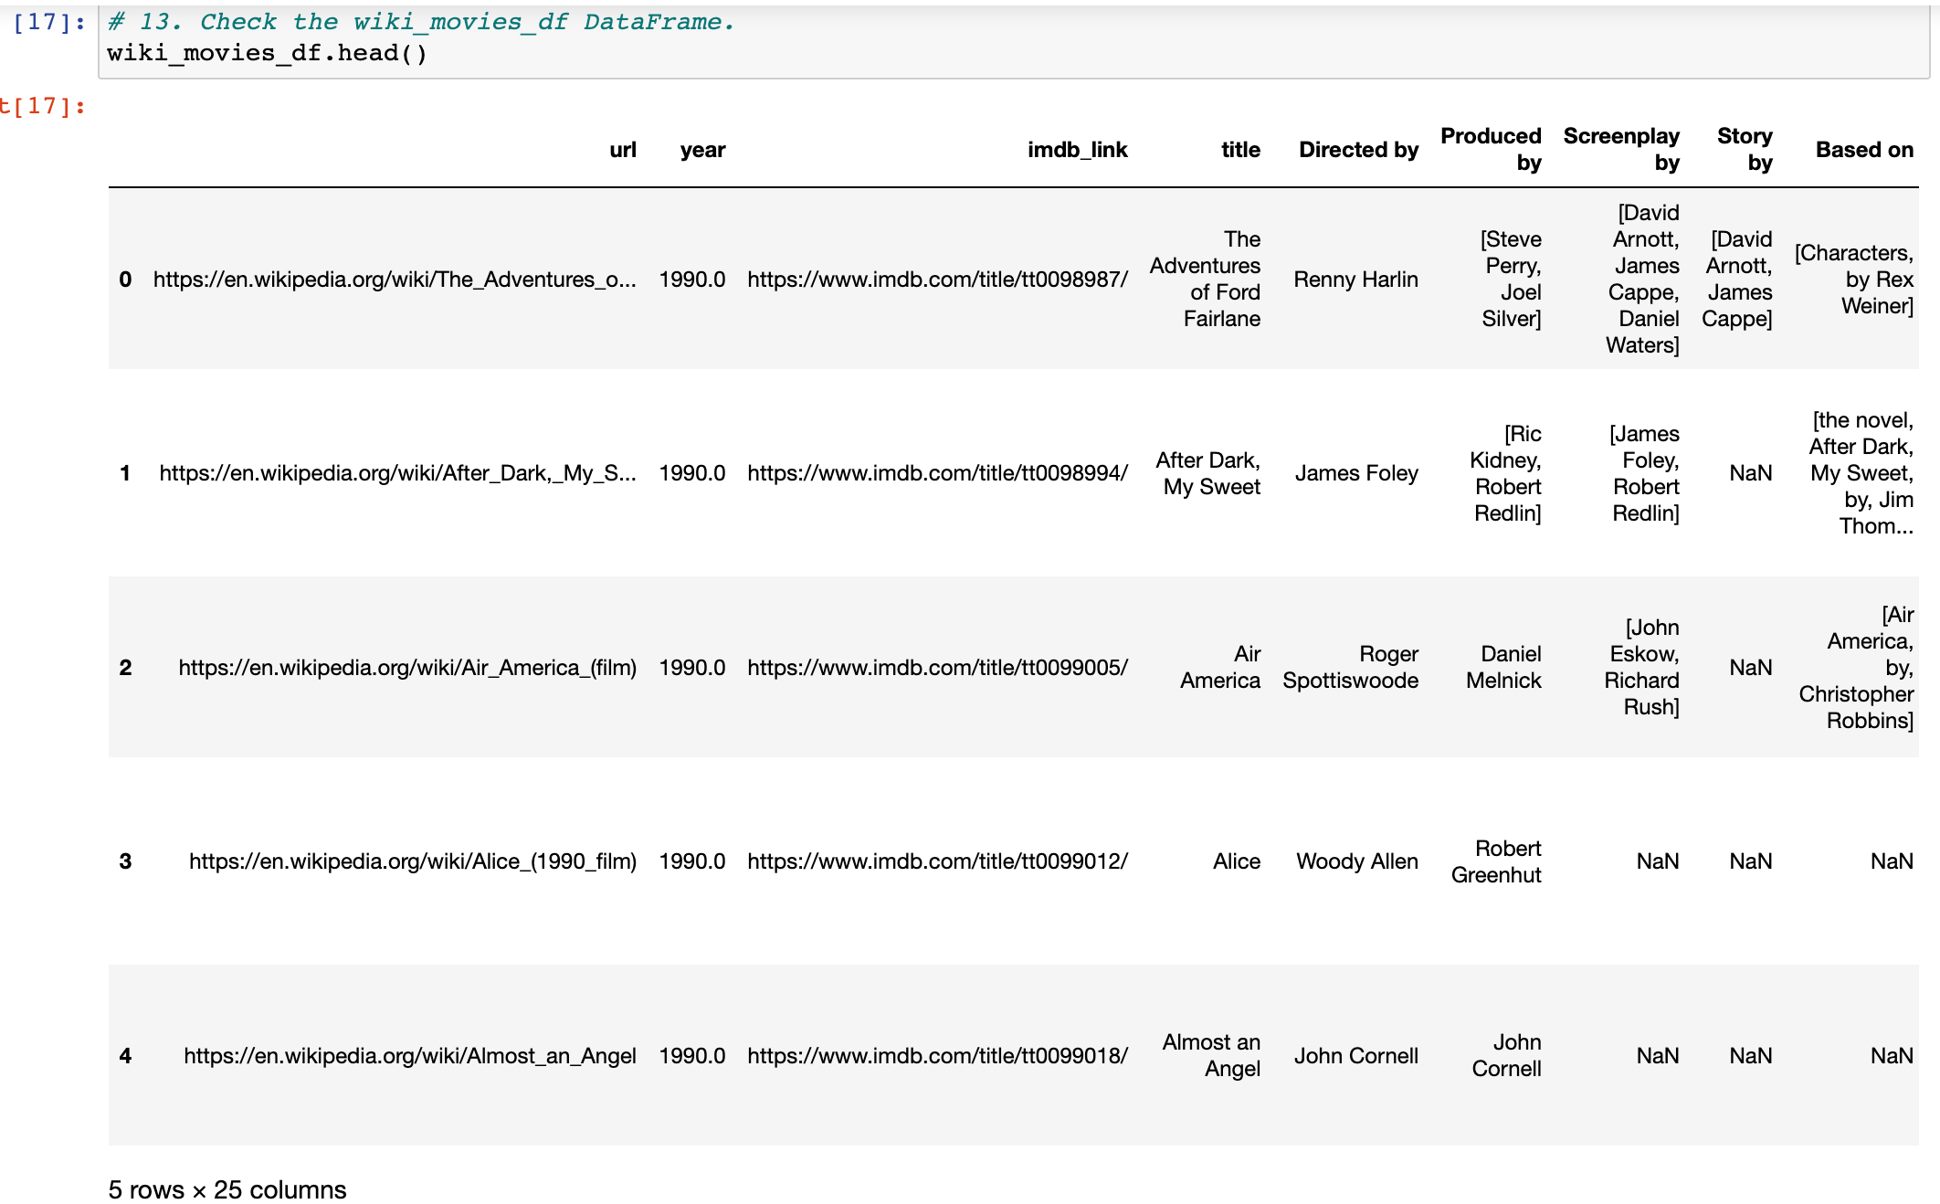
Task: Select the NaN value under Story by row 3
Action: tap(1750, 861)
